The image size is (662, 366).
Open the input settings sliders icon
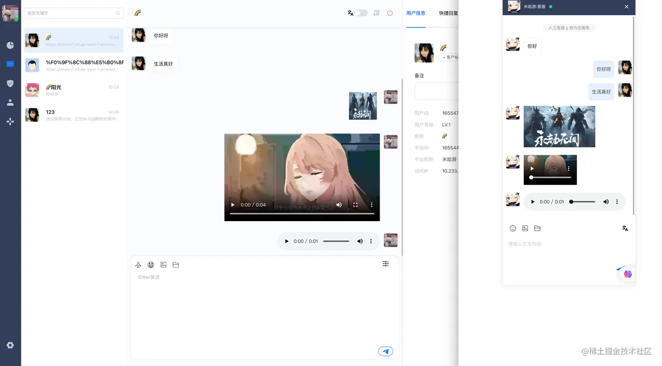point(386,264)
